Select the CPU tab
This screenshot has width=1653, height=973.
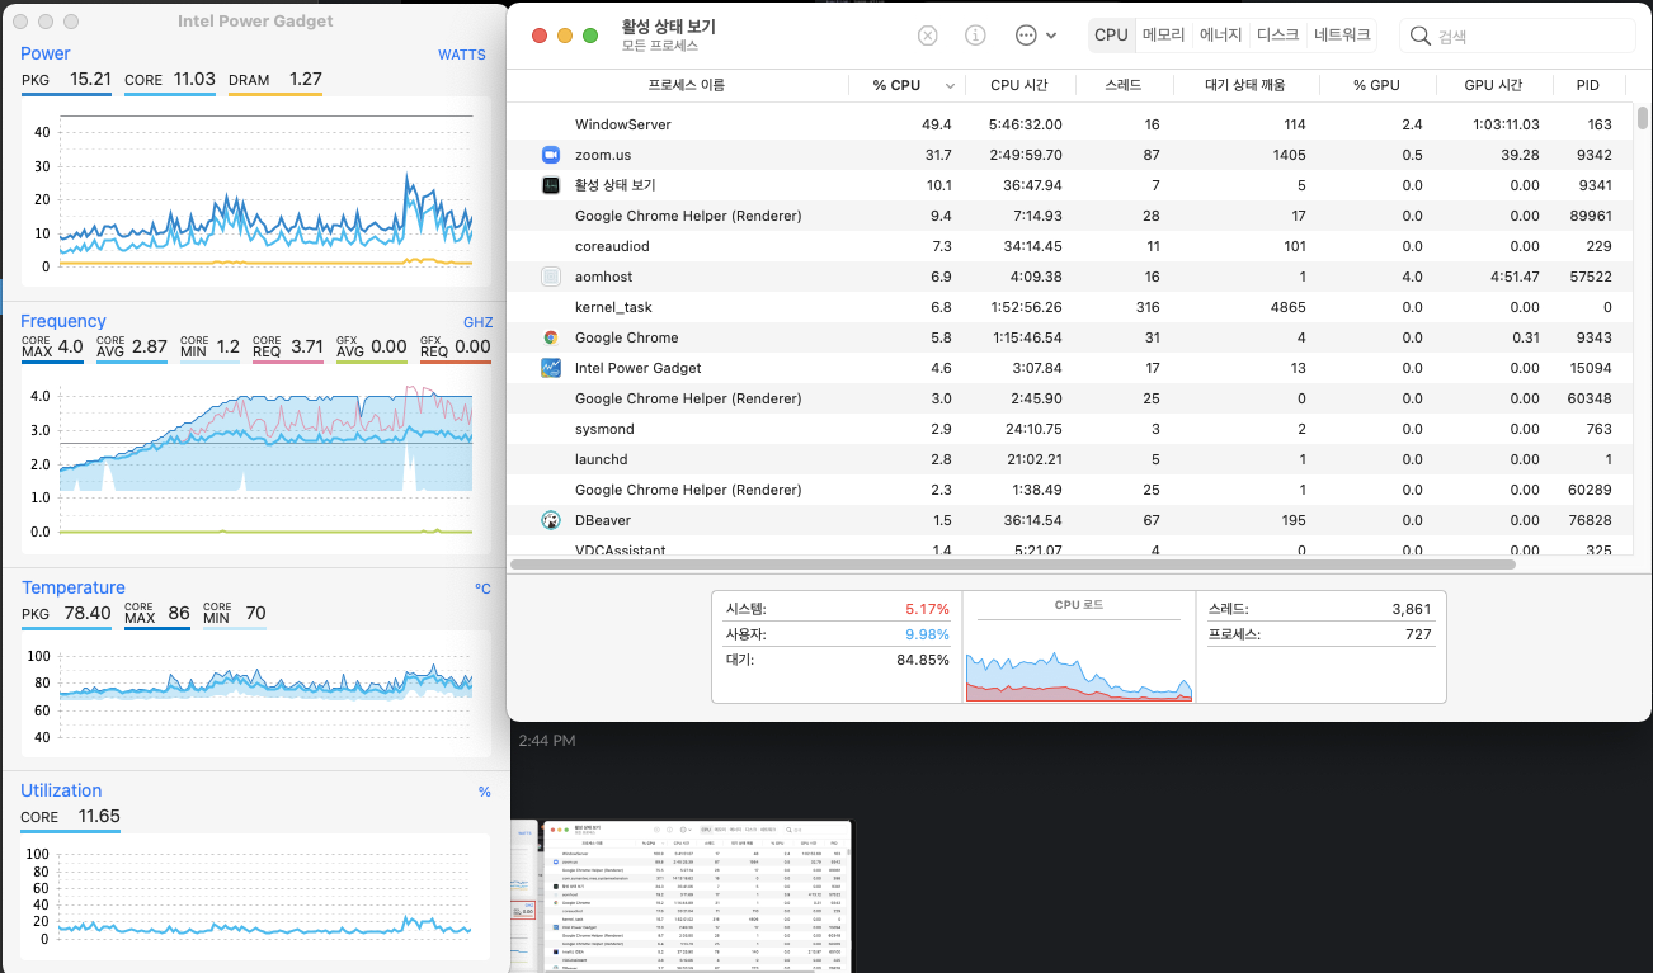pos(1111,36)
